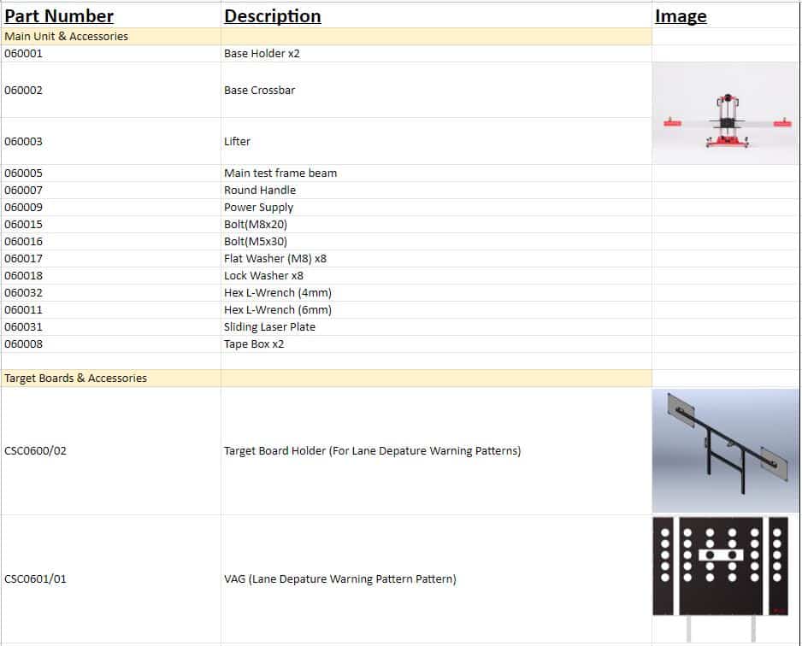This screenshot has height=646, width=802.
Task: Select the Target Board Holder description cell
Action: 436,451
